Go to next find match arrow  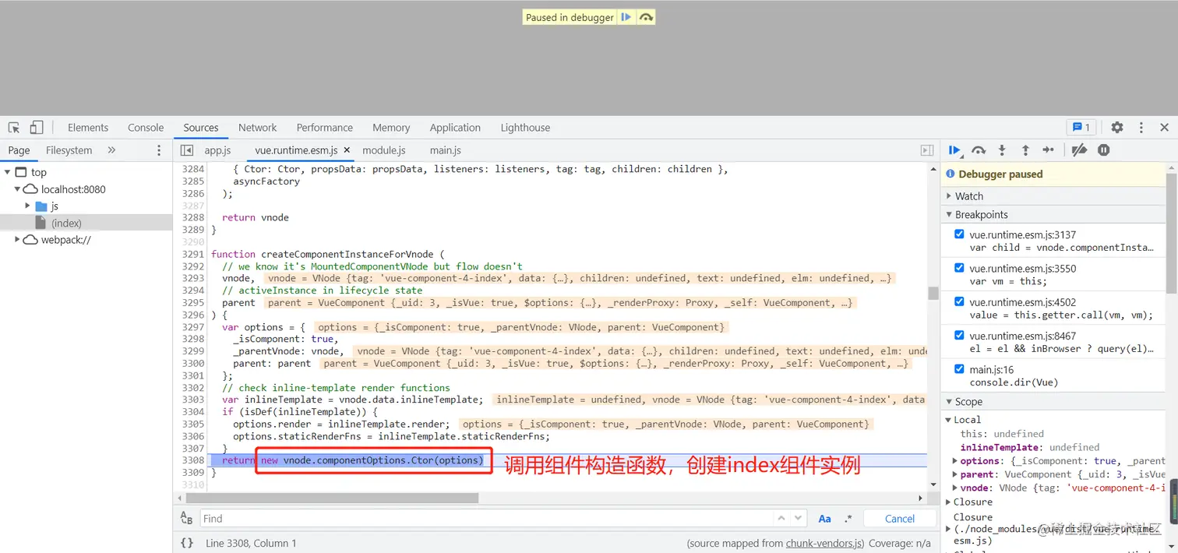[x=798, y=518]
